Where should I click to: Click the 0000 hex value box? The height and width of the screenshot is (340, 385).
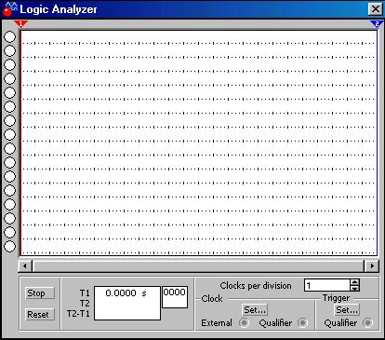coord(175,297)
